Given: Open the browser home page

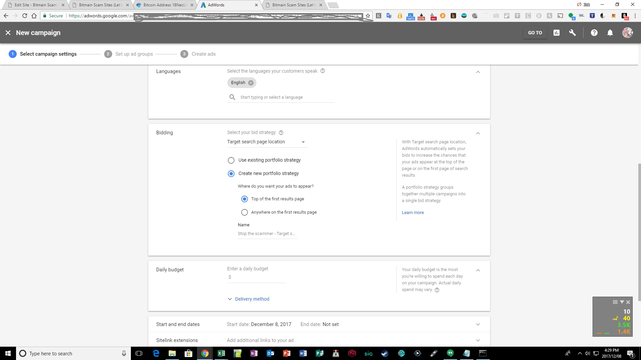Looking at the screenshot, I should (34, 16).
